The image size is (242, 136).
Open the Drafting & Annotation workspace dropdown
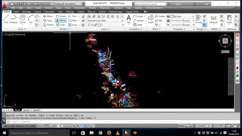tap(67, 4)
